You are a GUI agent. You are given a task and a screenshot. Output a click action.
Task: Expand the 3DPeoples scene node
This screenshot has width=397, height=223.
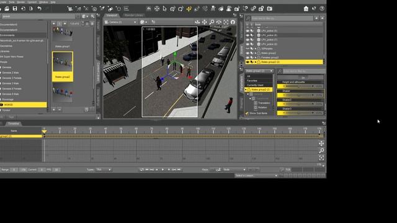256,48
